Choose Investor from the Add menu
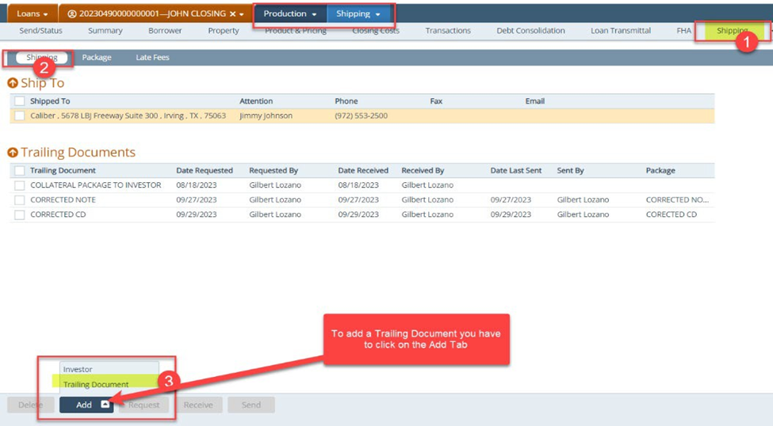Image resolution: width=773 pixels, height=426 pixels. [x=109, y=369]
